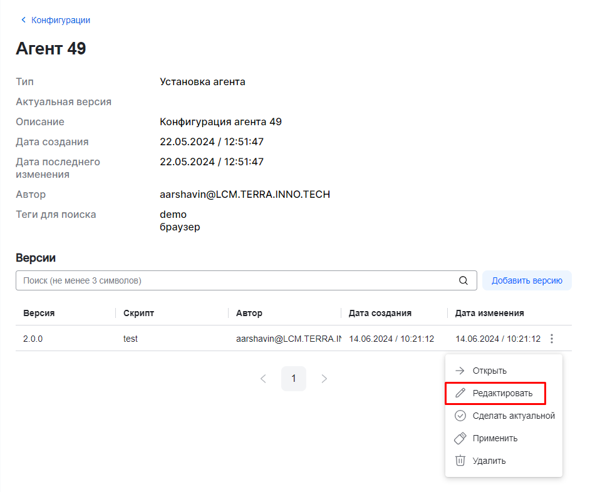Click the Скрипт column header
The height and width of the screenshot is (492, 590).
pos(138,313)
